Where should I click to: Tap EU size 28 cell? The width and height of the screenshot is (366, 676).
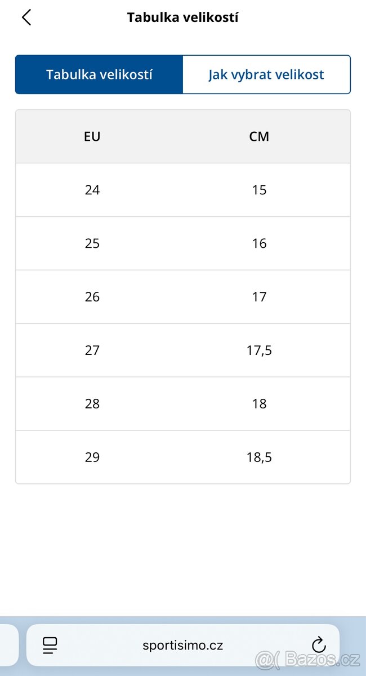point(92,404)
